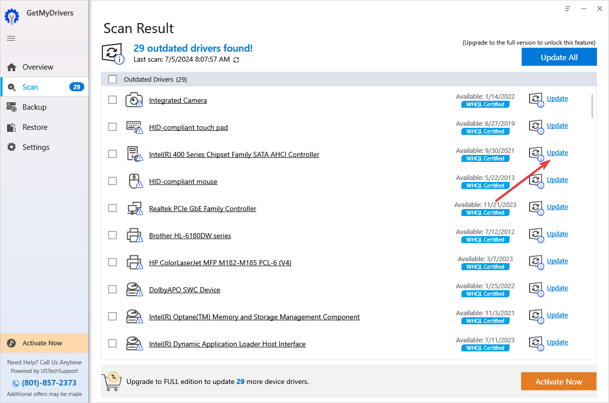Check the Intel Optane Memory checkbox

[112, 316]
